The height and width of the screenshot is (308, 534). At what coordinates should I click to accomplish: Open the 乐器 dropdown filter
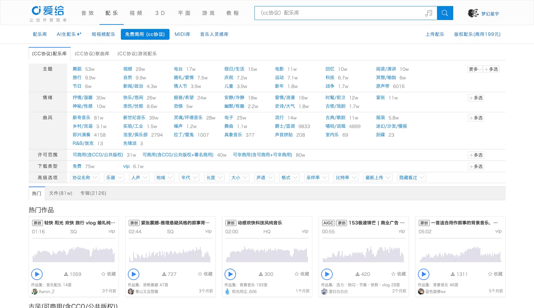tap(114, 178)
